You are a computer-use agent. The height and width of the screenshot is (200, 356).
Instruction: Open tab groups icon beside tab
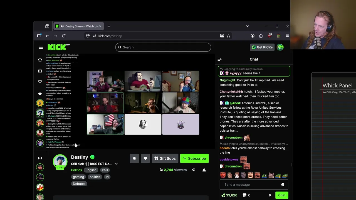point(47,26)
